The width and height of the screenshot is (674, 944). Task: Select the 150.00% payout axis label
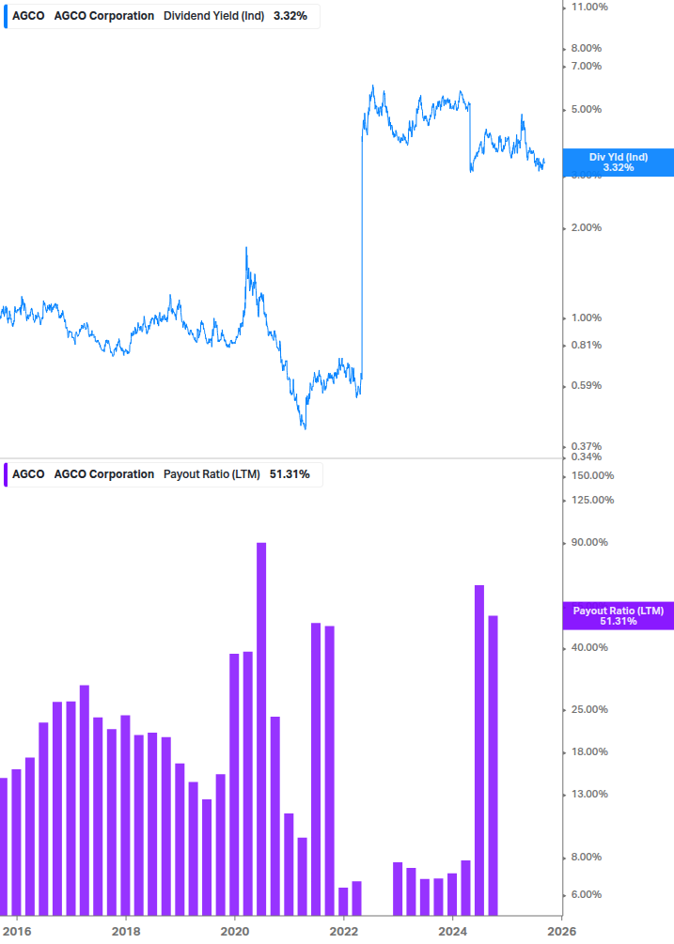pyautogui.click(x=592, y=475)
